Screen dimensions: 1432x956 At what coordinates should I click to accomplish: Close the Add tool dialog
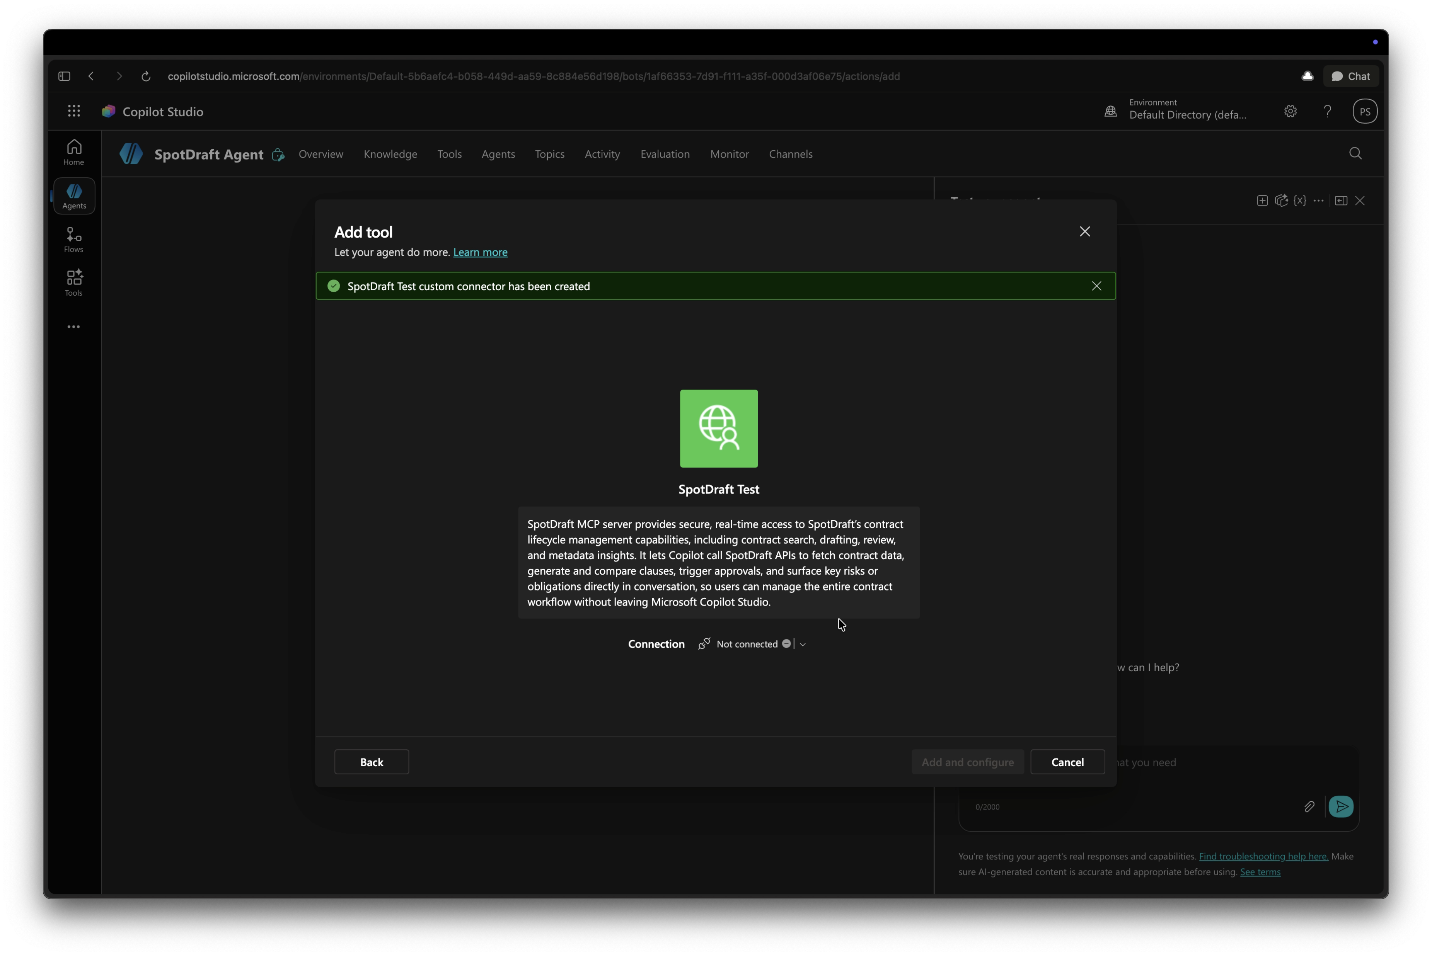[x=1084, y=232]
